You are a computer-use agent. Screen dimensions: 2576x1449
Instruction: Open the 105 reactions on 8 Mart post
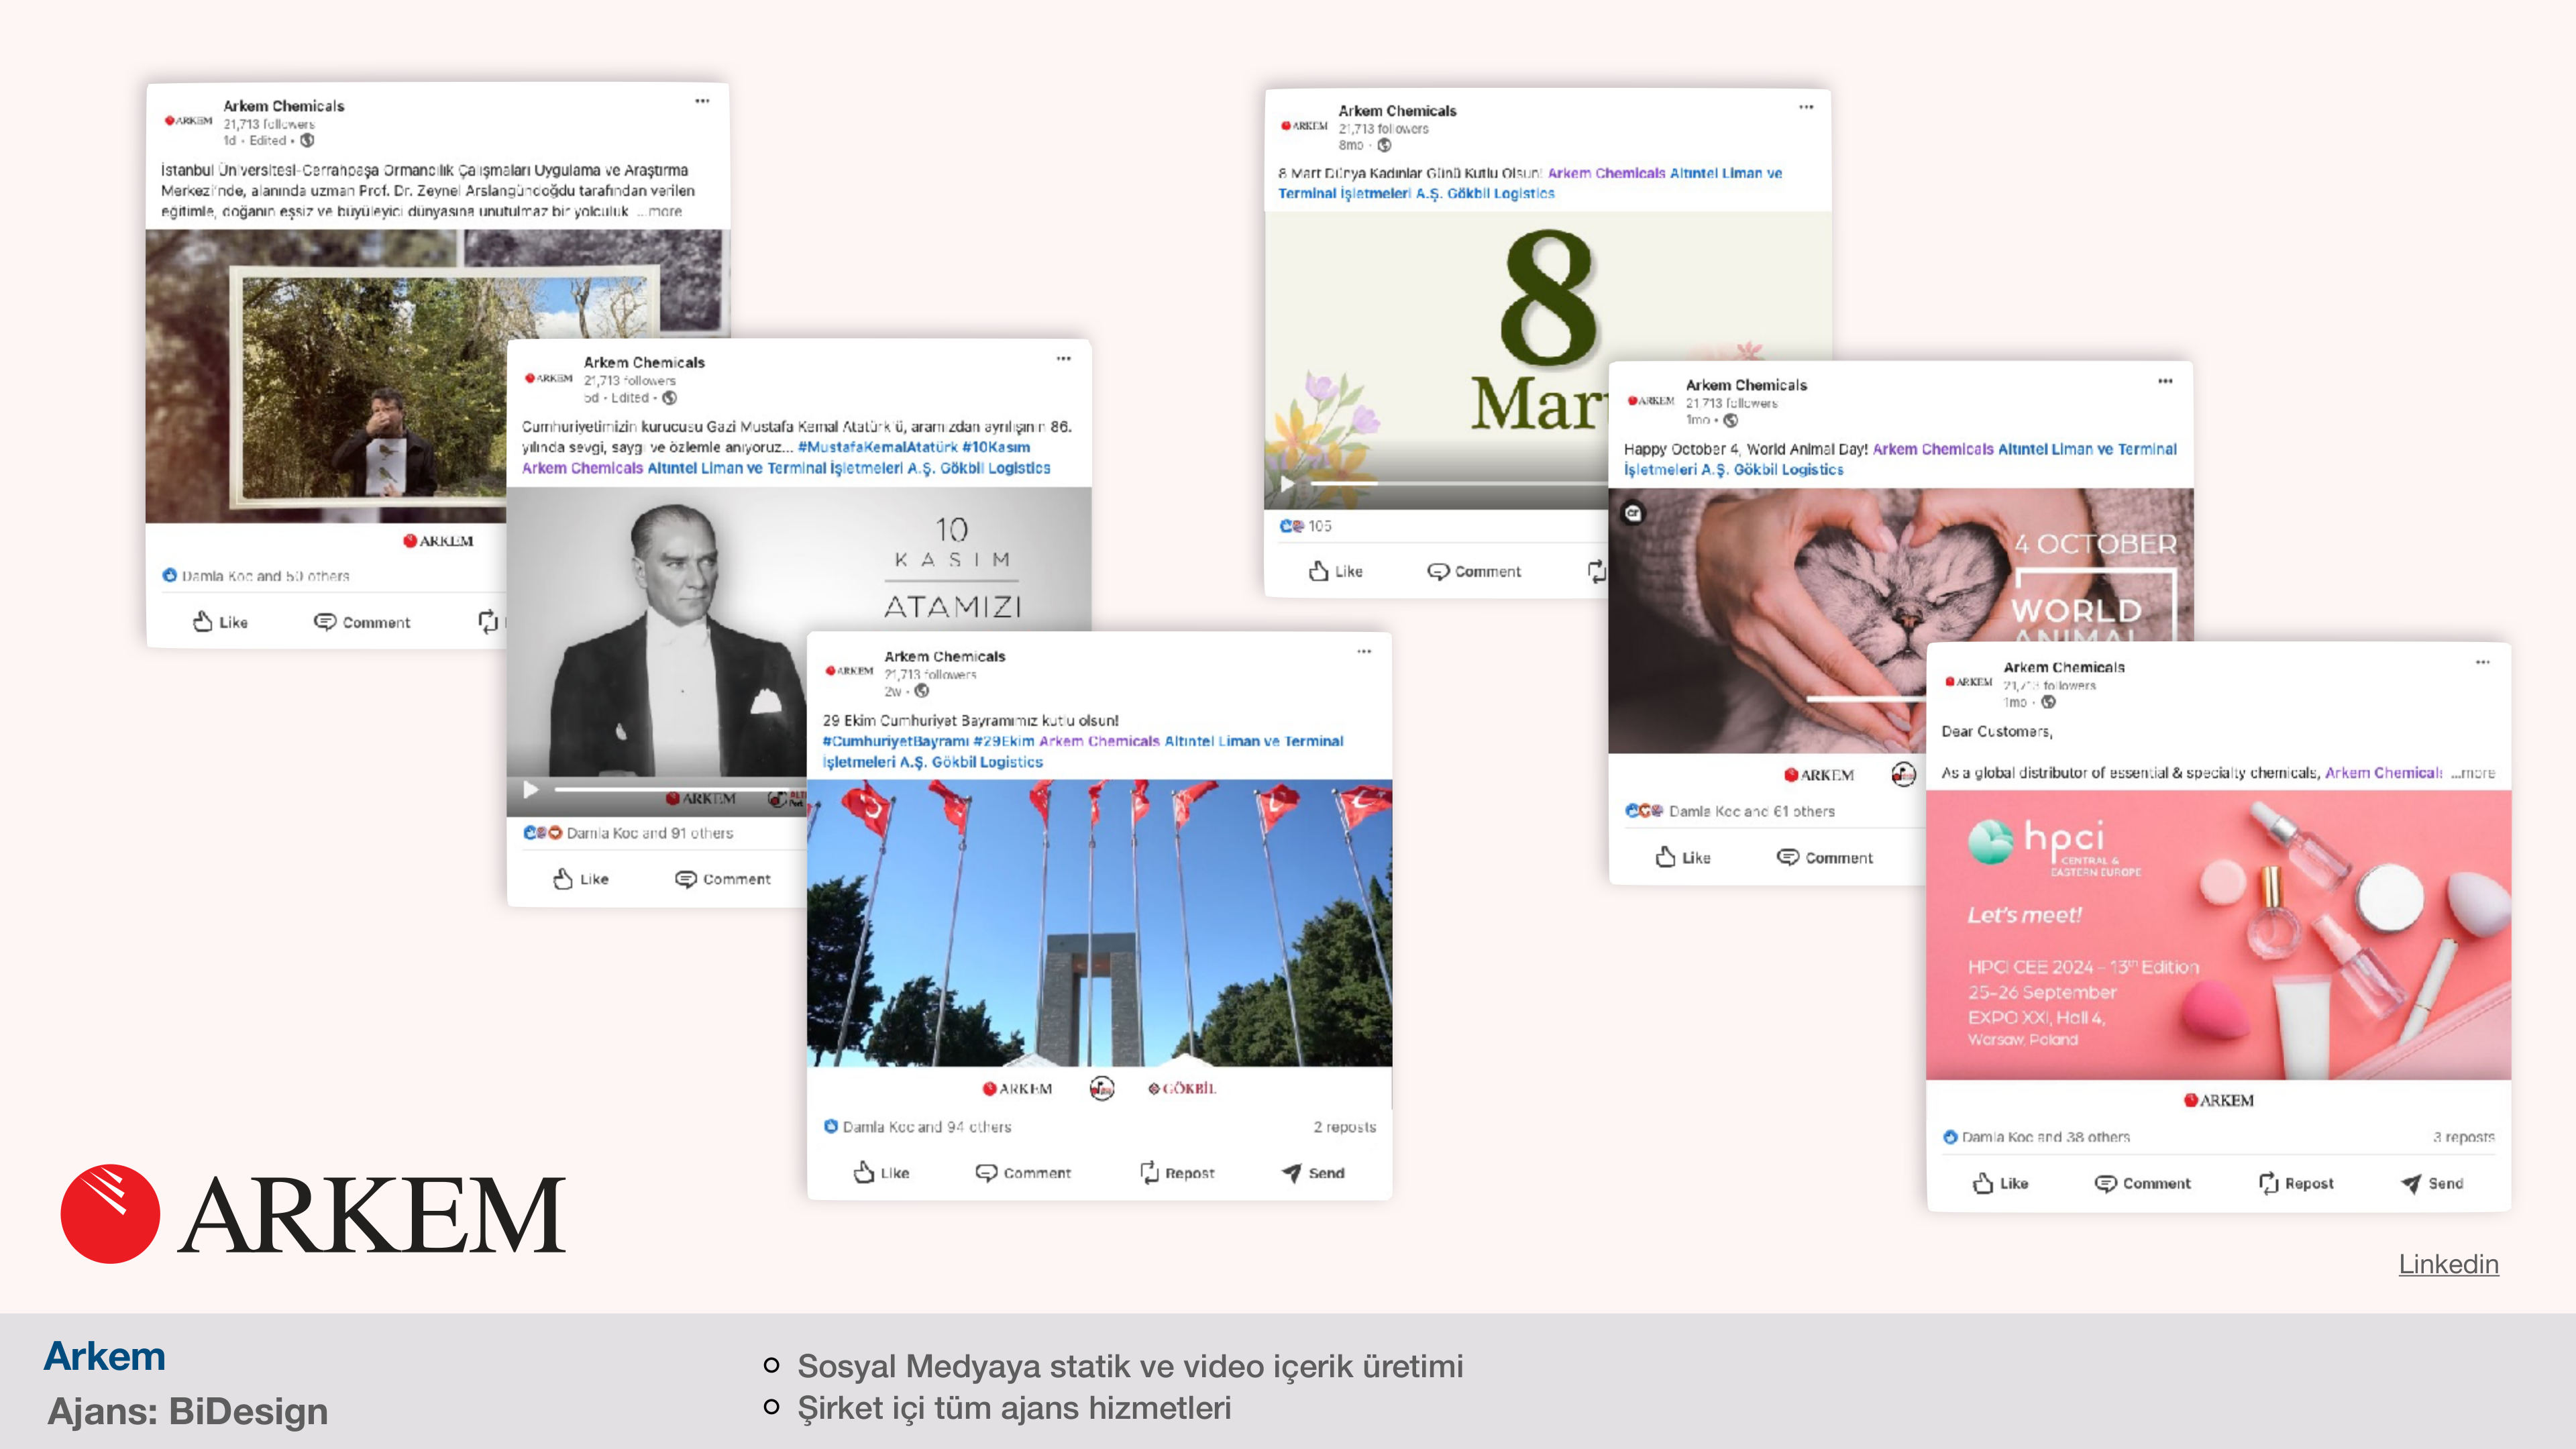pos(1306,526)
